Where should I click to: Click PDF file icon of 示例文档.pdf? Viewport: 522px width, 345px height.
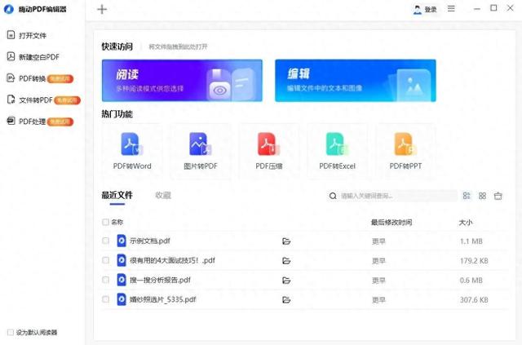click(122, 241)
